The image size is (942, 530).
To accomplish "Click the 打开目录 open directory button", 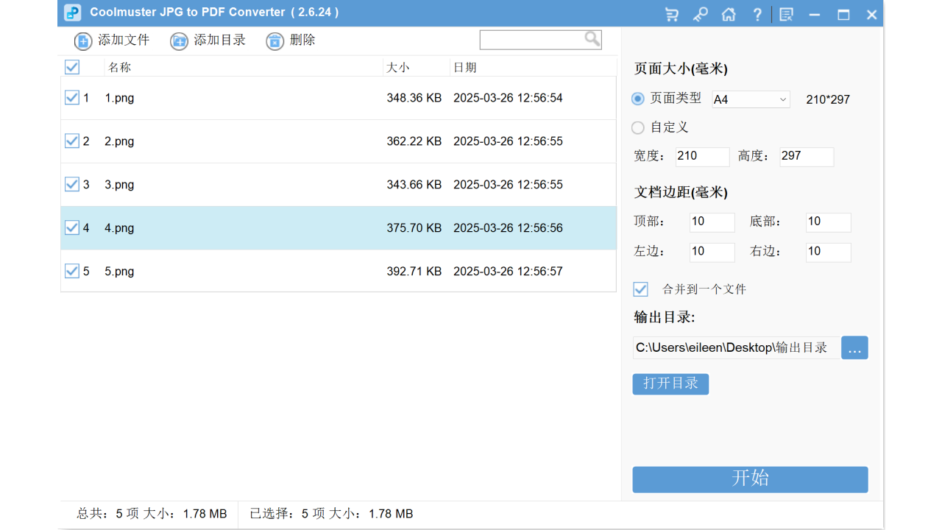I will (670, 384).
